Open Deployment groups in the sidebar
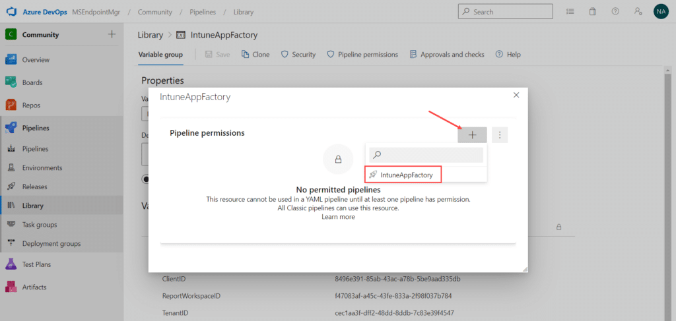 point(51,243)
